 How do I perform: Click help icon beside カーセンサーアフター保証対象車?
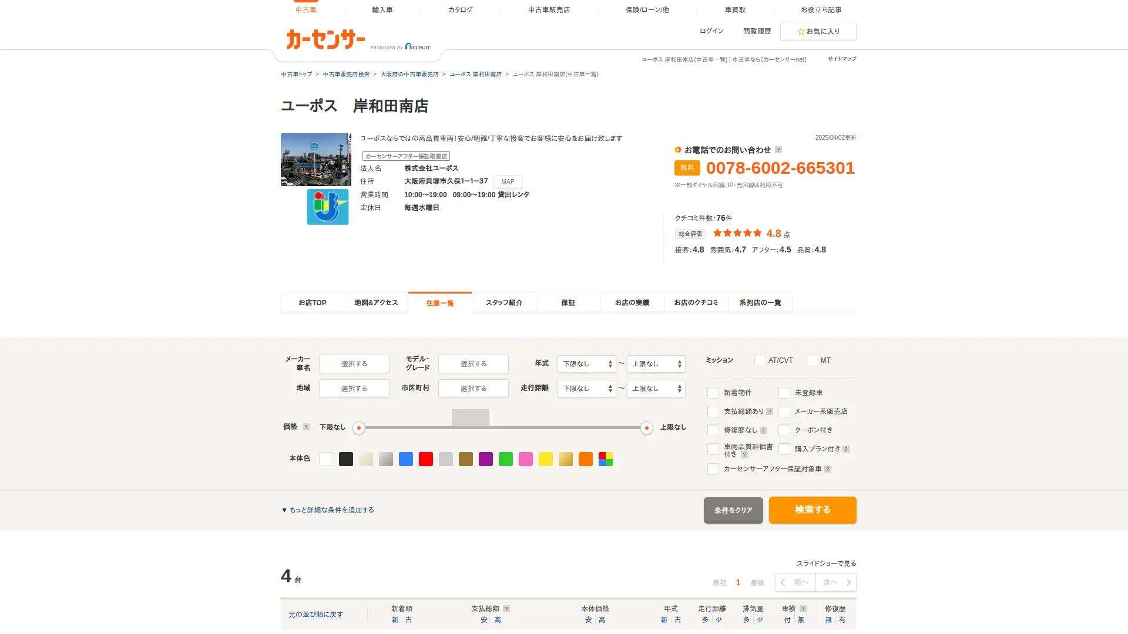pyautogui.click(x=828, y=469)
